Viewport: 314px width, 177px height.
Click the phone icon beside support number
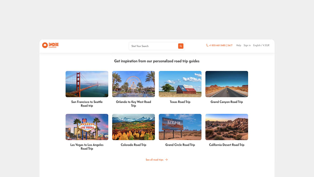point(207,45)
